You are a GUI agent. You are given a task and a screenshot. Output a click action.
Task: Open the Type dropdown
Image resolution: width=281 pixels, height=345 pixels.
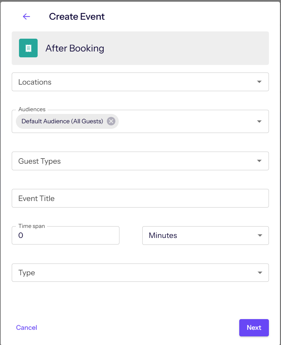(x=140, y=272)
